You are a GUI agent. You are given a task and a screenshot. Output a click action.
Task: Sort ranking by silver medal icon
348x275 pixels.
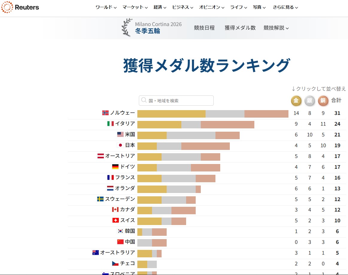click(310, 101)
